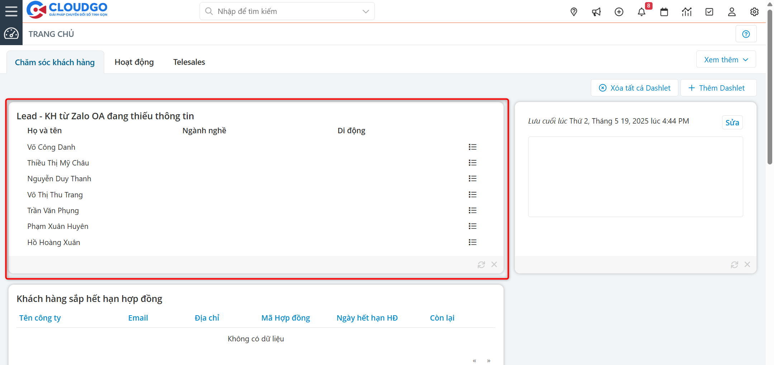Switch to the Hoạt động tab
Screen dimensions: 774x365
point(134,62)
